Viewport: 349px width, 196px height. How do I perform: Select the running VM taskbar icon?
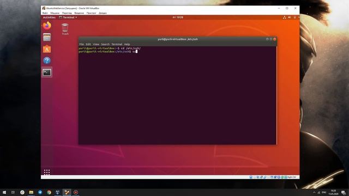67,192
